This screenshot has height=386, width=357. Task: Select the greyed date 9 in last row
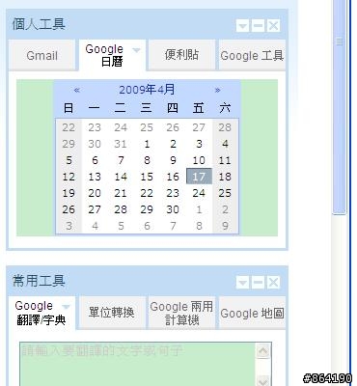pos(225,226)
